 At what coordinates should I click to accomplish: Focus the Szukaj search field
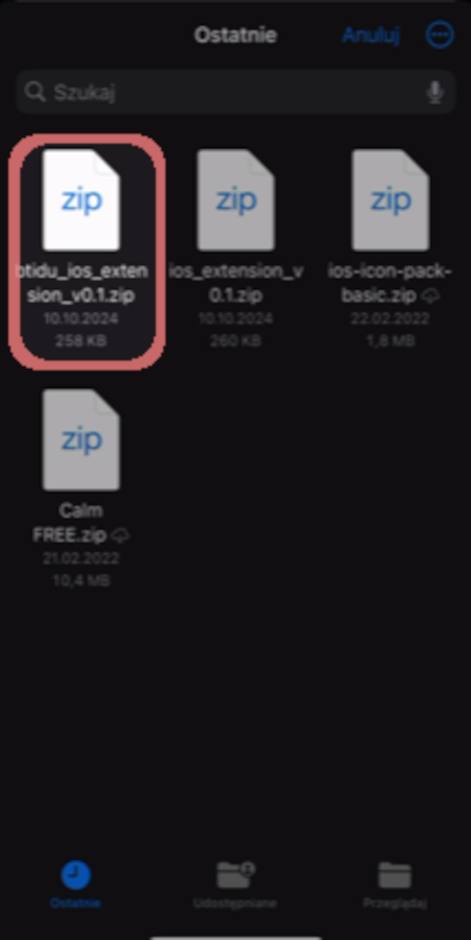click(235, 92)
